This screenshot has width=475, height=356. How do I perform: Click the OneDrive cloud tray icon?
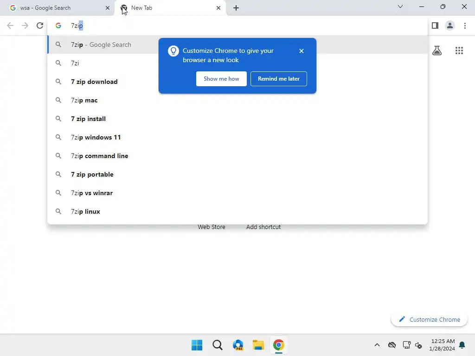coord(392,345)
